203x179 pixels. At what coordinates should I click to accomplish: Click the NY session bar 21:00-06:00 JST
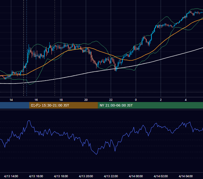(150, 105)
